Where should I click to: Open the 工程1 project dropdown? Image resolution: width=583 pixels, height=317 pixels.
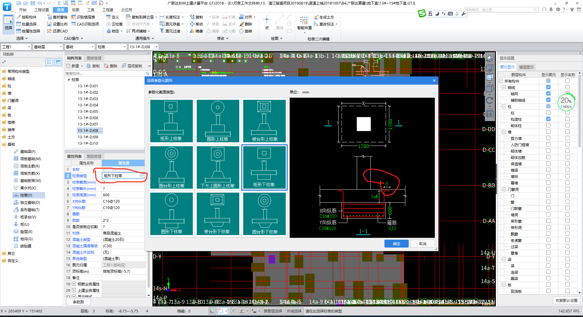click(16, 47)
